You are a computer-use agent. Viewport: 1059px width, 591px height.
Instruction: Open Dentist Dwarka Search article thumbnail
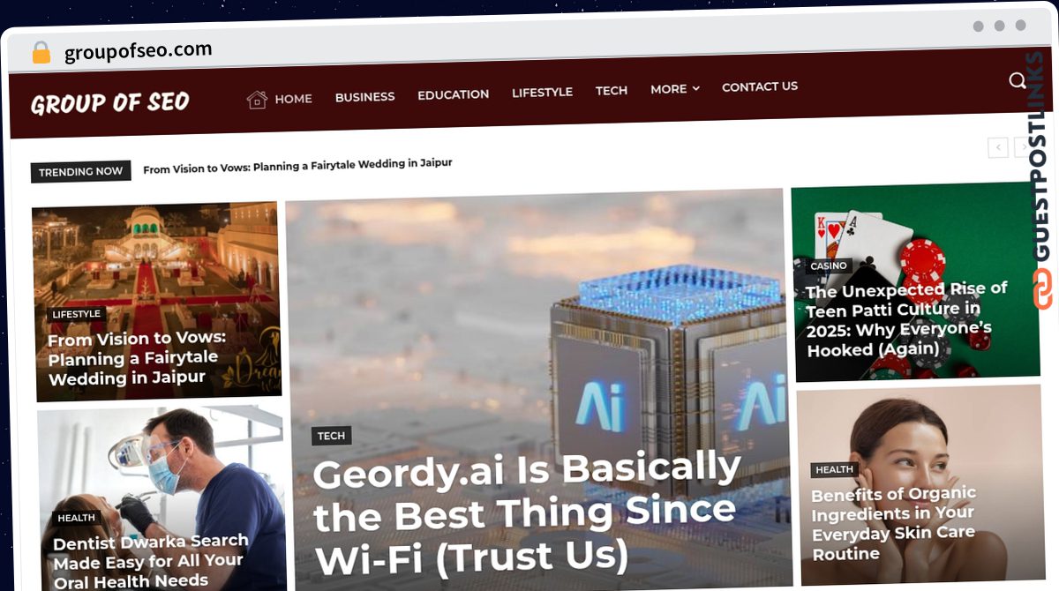click(160, 498)
